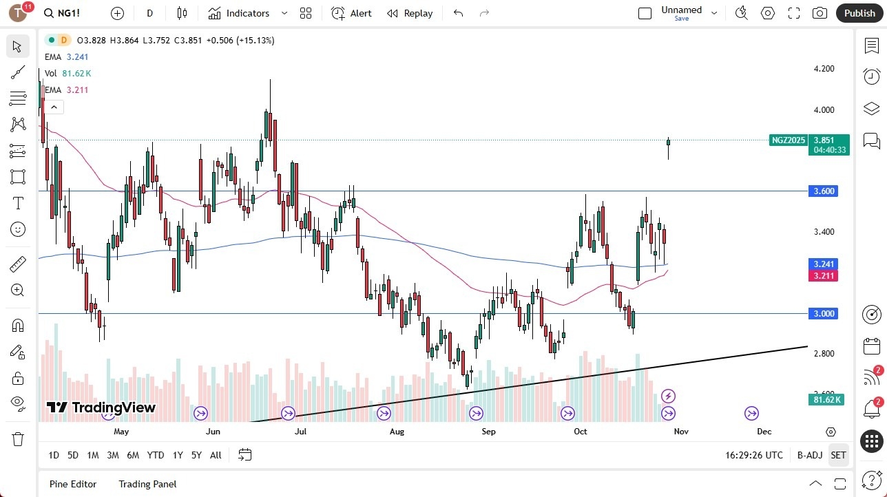
Task: Select the Text drawing tool
Action: pos(18,202)
